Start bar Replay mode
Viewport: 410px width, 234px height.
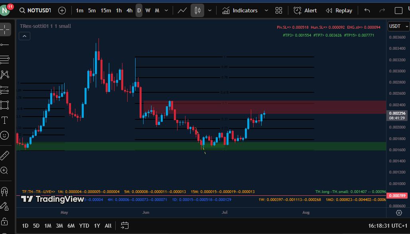click(339, 10)
